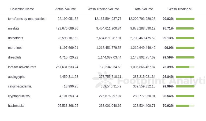Sort by the Collection Name column header

pyautogui.click(x=22, y=9)
